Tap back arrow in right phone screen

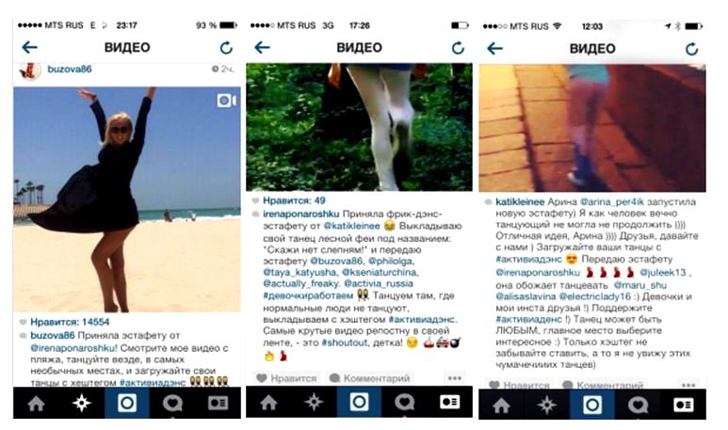495,48
